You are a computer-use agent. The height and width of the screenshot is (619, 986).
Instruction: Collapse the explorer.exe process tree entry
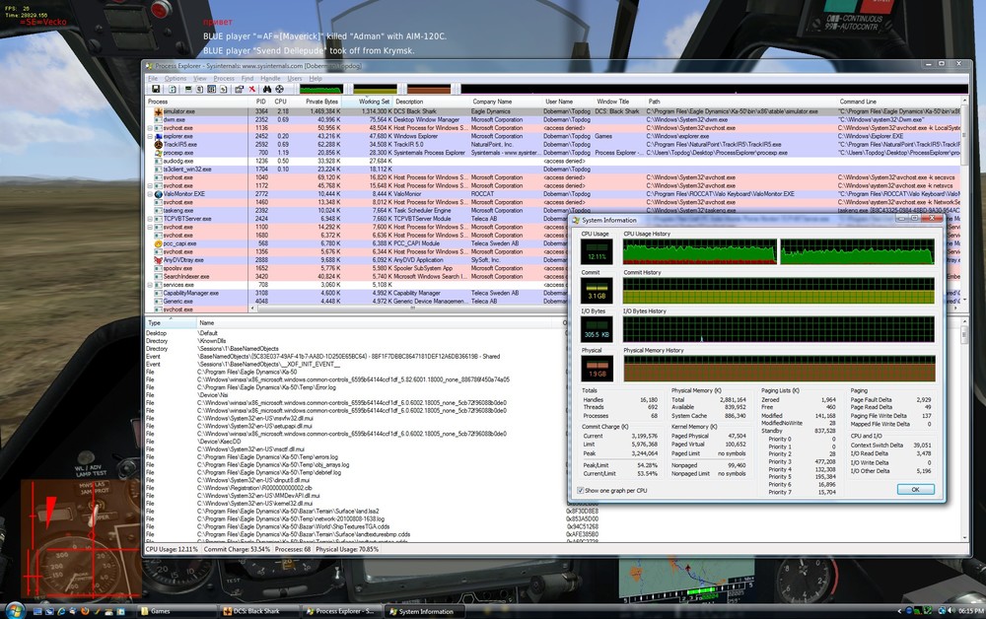tap(149, 136)
